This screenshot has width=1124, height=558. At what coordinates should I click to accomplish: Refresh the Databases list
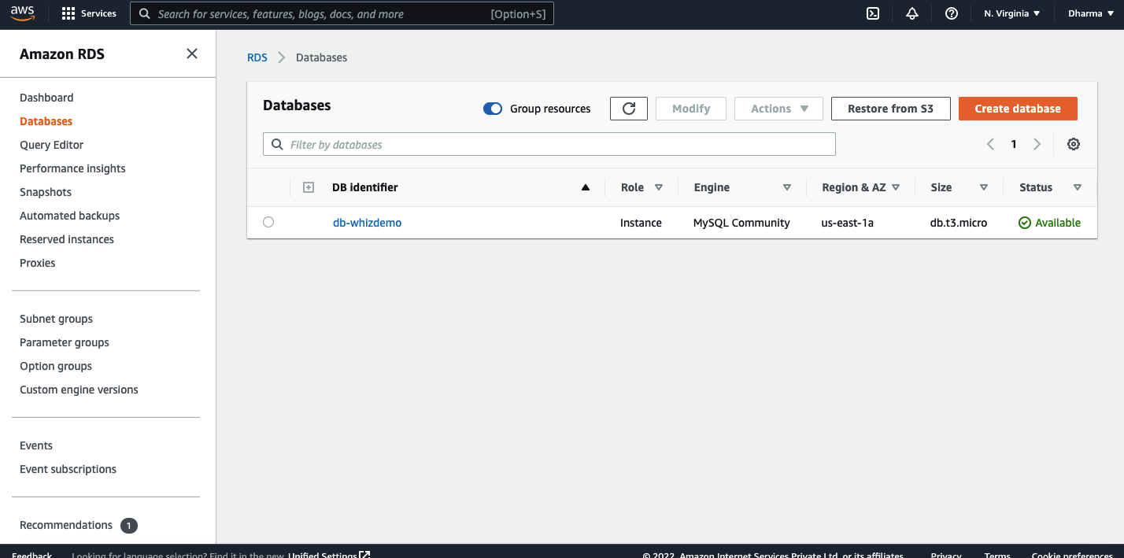point(629,109)
